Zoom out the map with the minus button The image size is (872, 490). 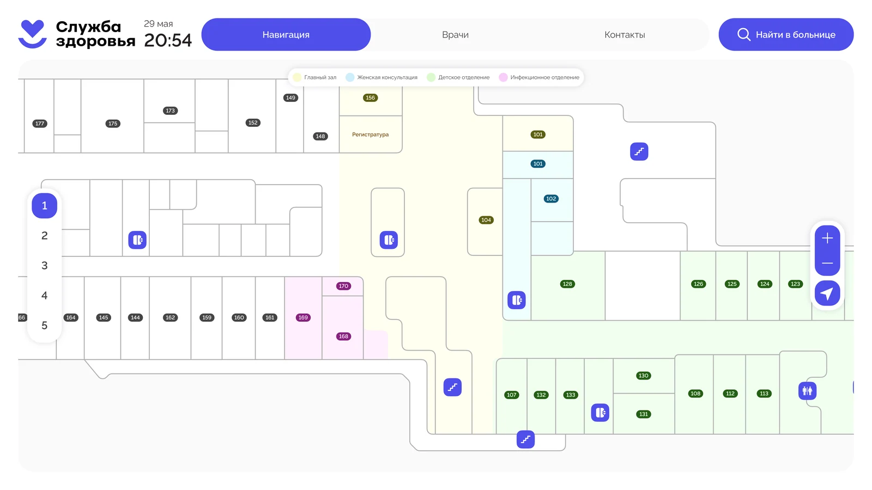[x=827, y=263]
